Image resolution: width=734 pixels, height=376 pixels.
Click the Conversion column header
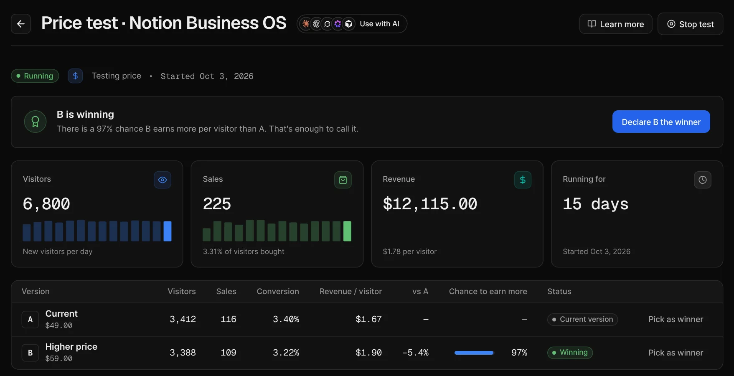tap(278, 292)
